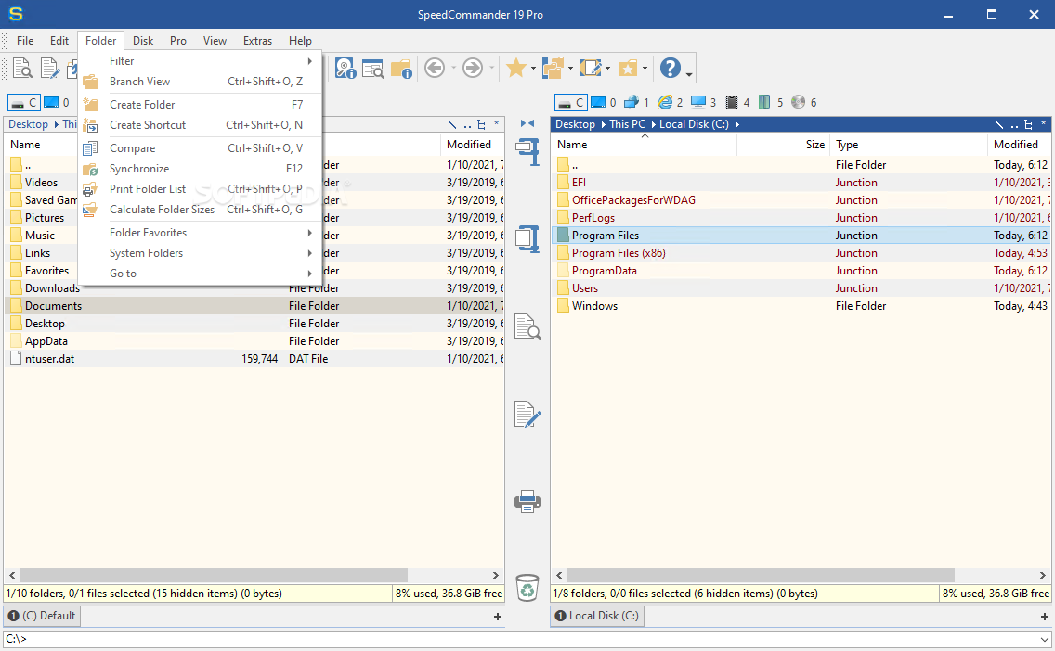Go back with the left arrow icon
Image resolution: width=1055 pixels, height=651 pixels.
coord(435,68)
